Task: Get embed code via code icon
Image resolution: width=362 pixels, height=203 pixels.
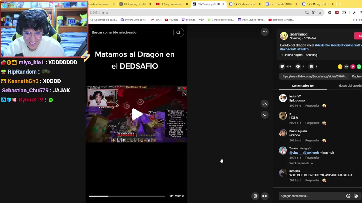Action: tap(346, 67)
